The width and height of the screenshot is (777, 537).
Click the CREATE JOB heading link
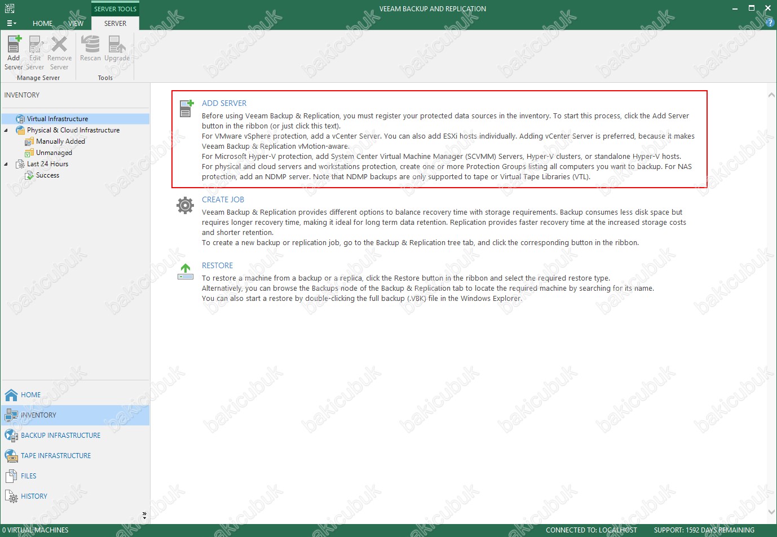point(223,199)
